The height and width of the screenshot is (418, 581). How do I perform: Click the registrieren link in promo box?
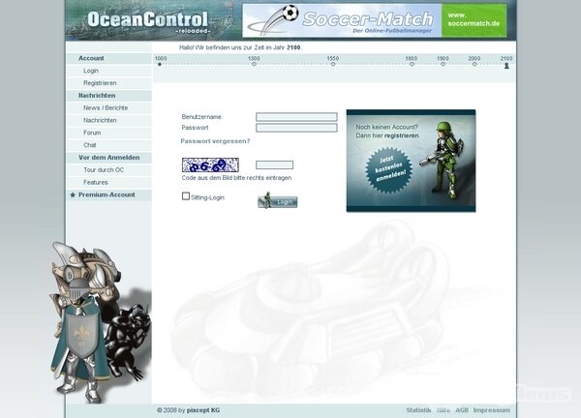pyautogui.click(x=401, y=135)
